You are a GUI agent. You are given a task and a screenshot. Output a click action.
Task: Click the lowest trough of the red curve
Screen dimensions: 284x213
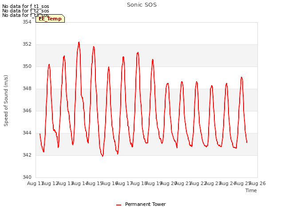point(103,156)
